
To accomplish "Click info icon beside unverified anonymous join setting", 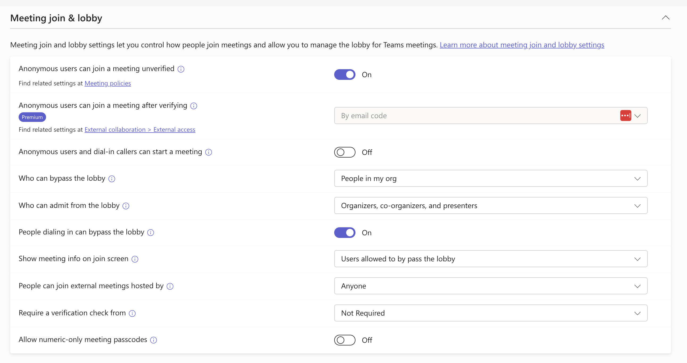I will 181,69.
